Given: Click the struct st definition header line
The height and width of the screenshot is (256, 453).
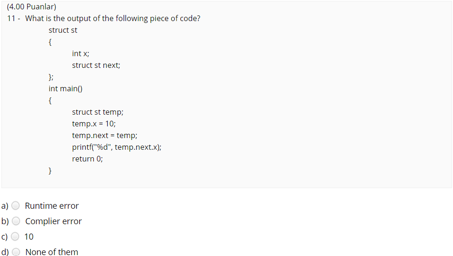Looking at the screenshot, I should tap(63, 30).
